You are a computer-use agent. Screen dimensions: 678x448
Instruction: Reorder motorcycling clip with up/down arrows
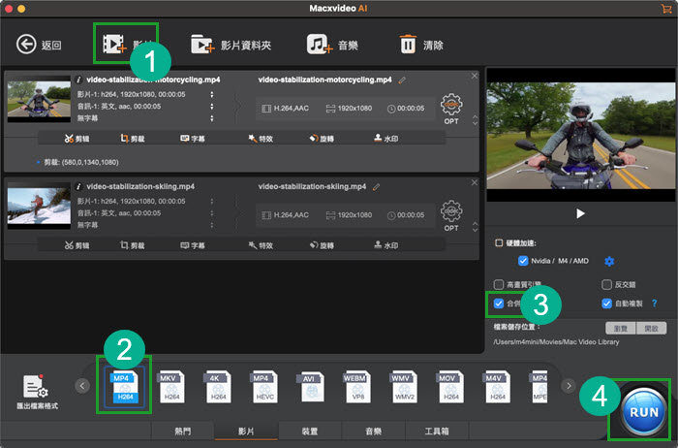point(476,120)
